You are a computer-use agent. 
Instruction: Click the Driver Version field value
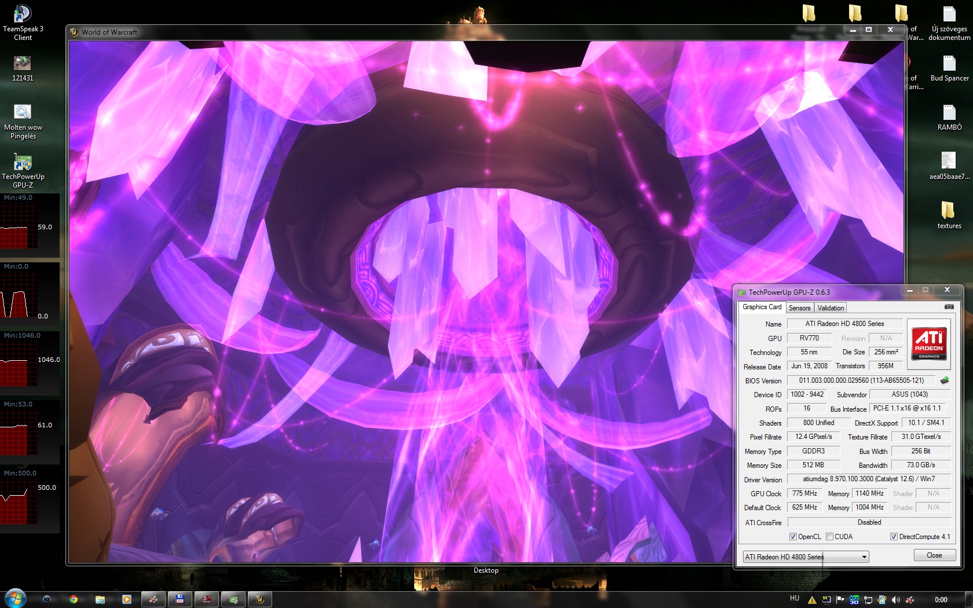[868, 479]
